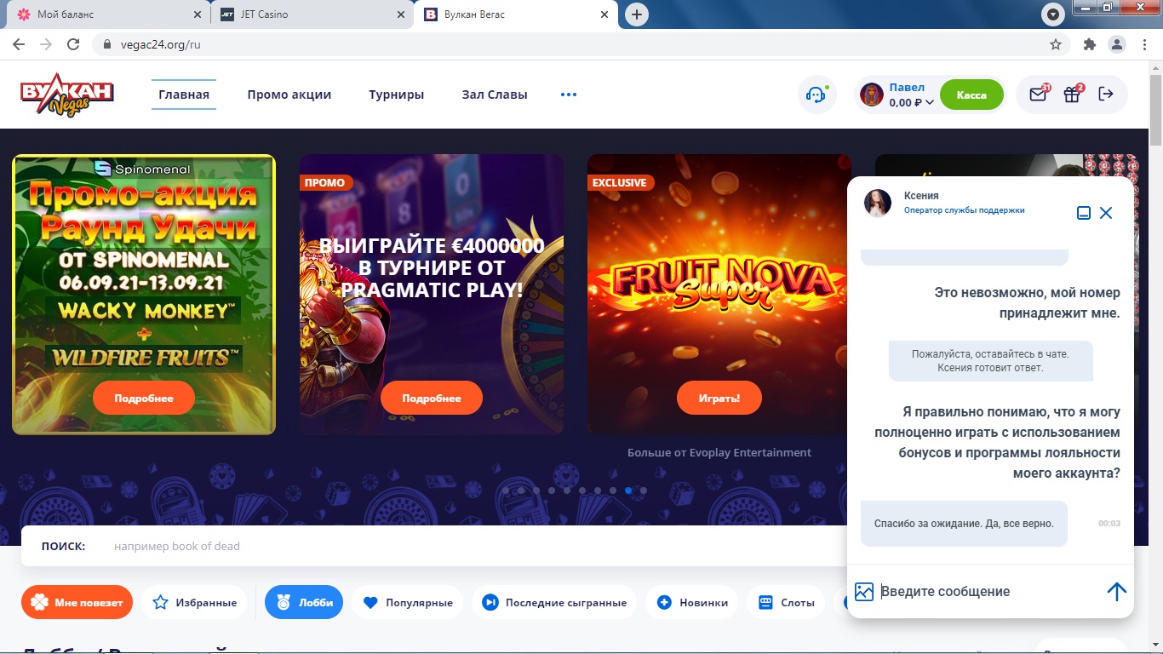Open the gift bonuses icon
1163x654 pixels.
pos(1072,95)
